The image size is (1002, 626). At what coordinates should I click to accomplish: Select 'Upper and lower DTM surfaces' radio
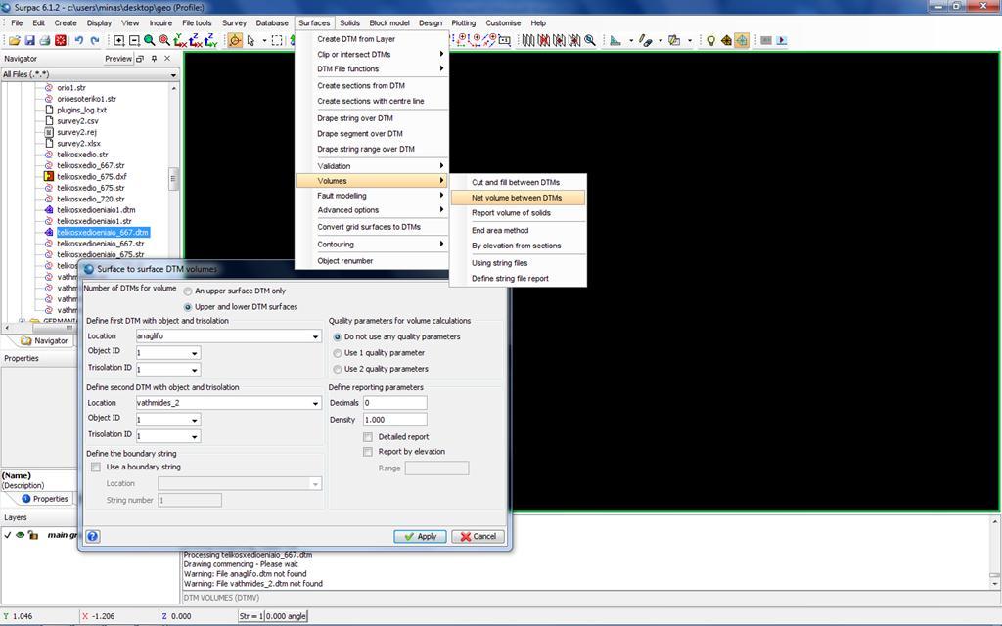tap(188, 307)
